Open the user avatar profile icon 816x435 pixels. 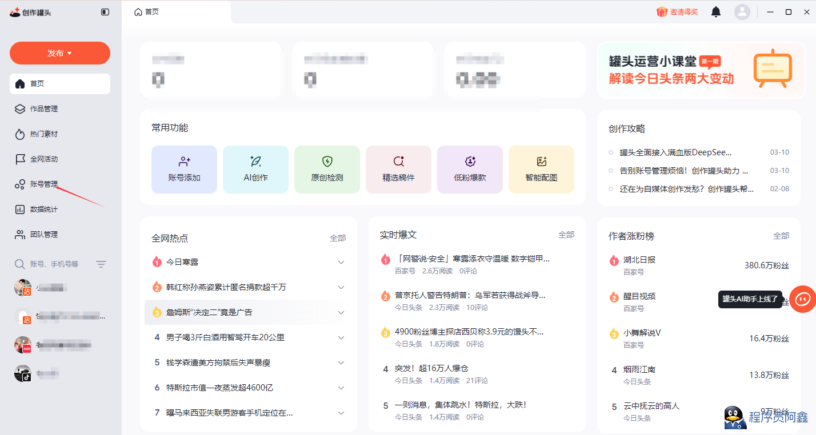(x=742, y=12)
